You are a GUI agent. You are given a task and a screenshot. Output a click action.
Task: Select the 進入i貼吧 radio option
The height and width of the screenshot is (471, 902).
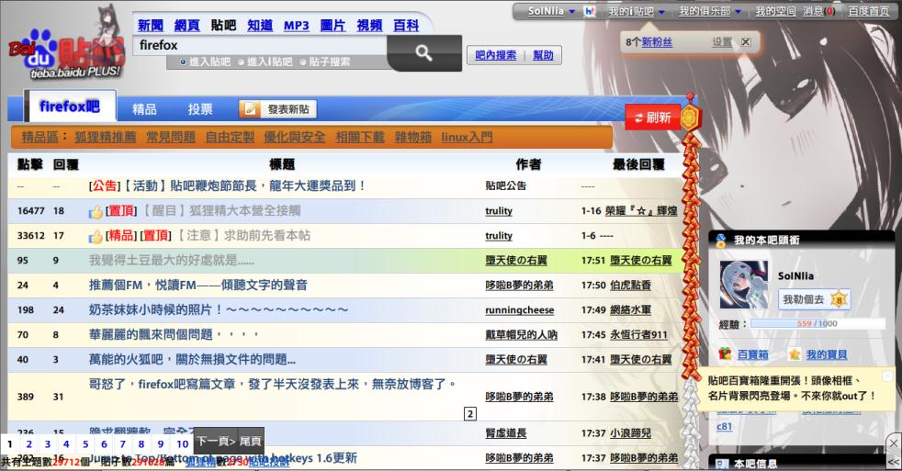click(241, 62)
